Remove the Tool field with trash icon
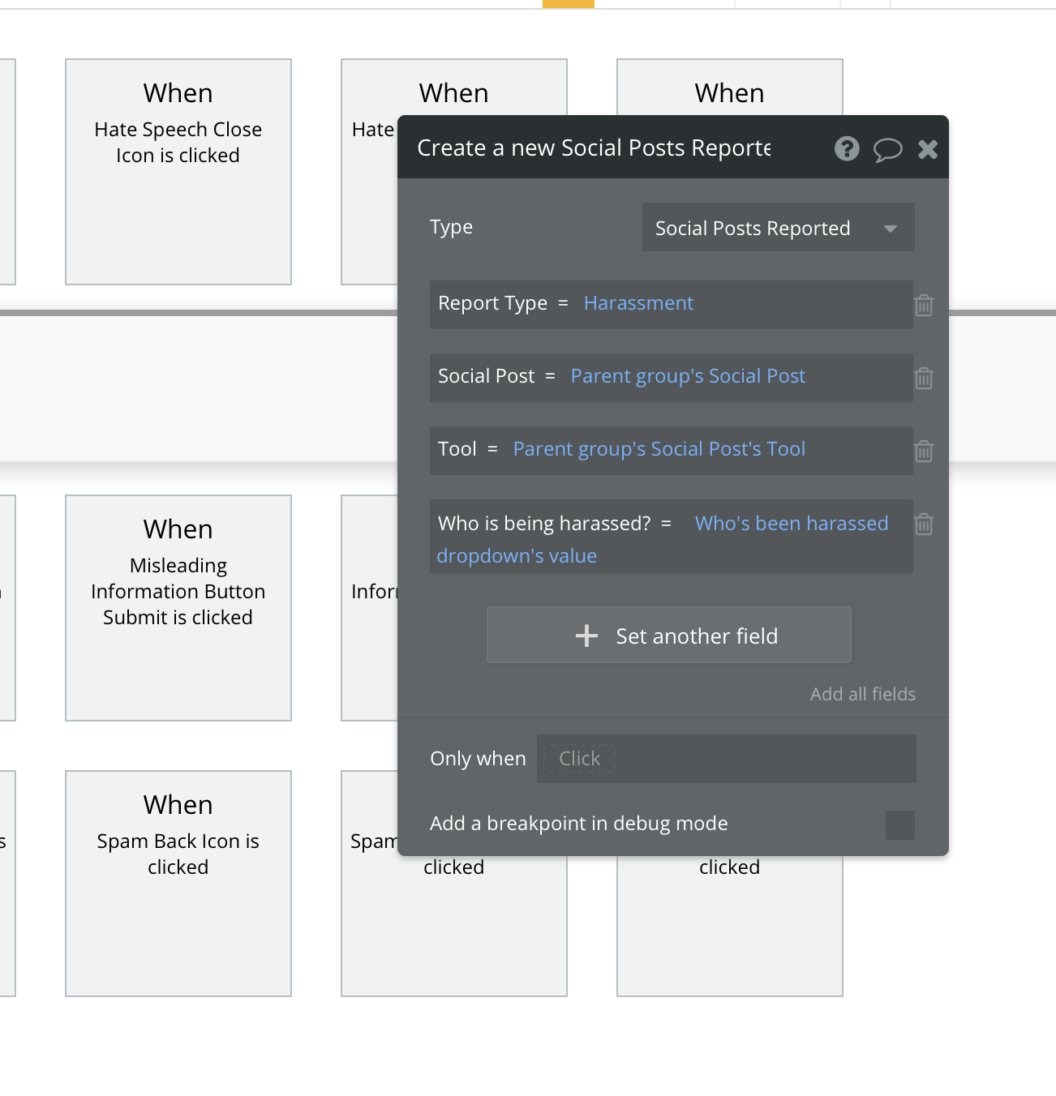 924,452
